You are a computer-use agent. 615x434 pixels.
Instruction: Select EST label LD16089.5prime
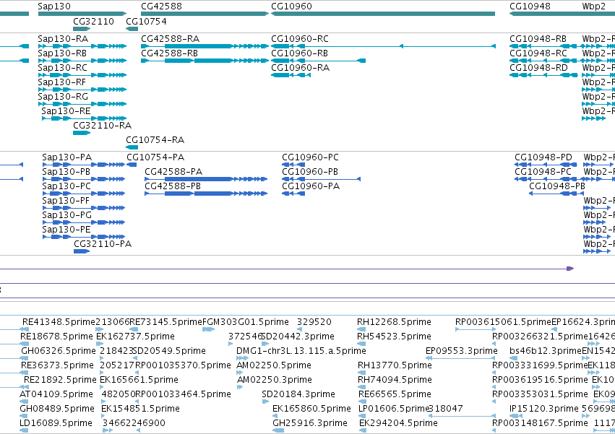pos(56,423)
